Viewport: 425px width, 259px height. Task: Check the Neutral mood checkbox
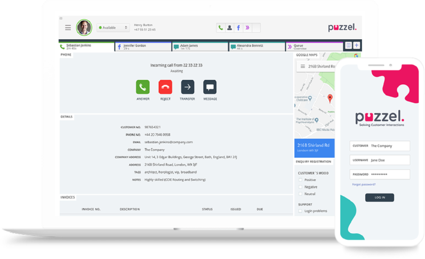[x=300, y=194]
